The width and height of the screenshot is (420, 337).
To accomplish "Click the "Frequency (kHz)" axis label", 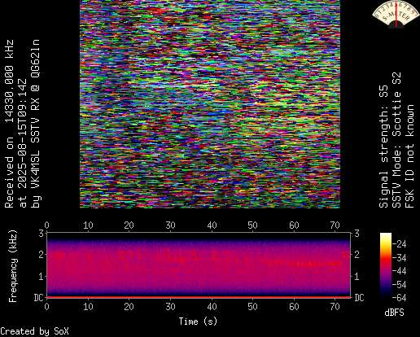I will pos(13,266).
